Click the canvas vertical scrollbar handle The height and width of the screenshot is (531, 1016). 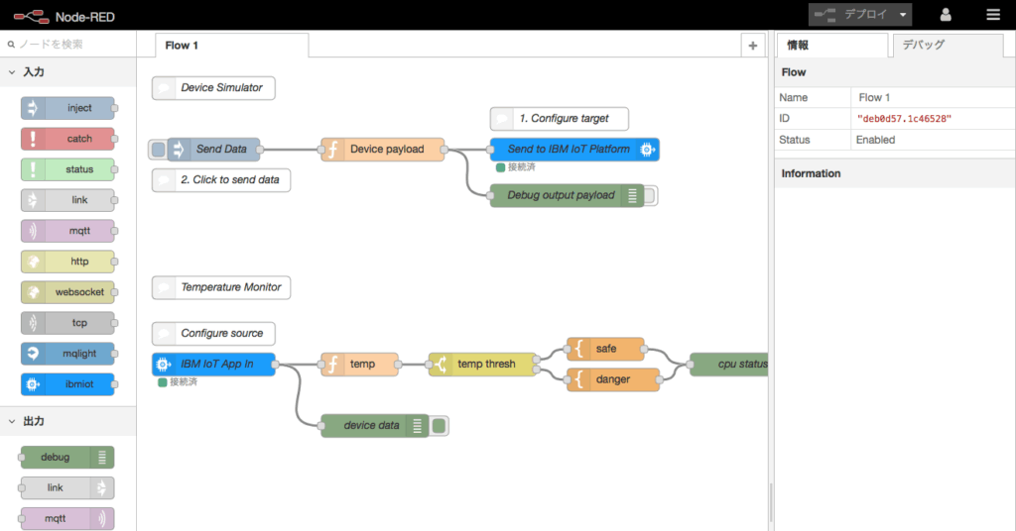click(x=771, y=502)
